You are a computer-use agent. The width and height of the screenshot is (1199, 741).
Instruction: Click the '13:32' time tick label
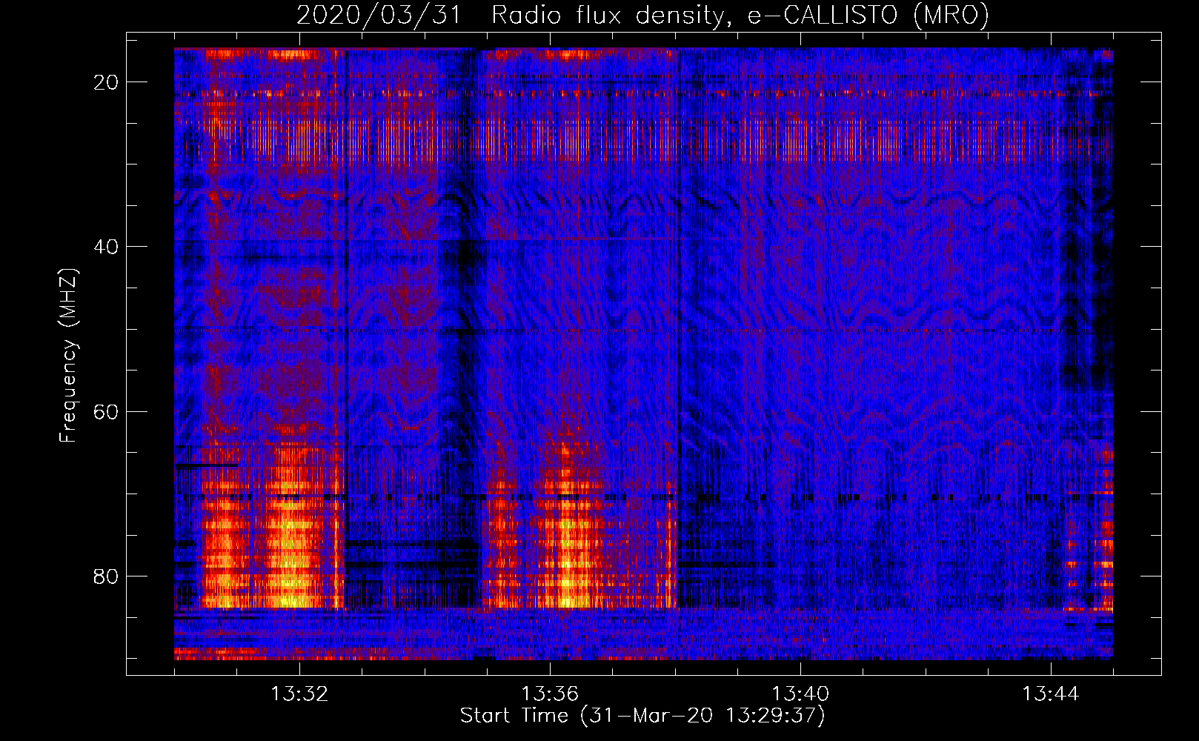(299, 694)
